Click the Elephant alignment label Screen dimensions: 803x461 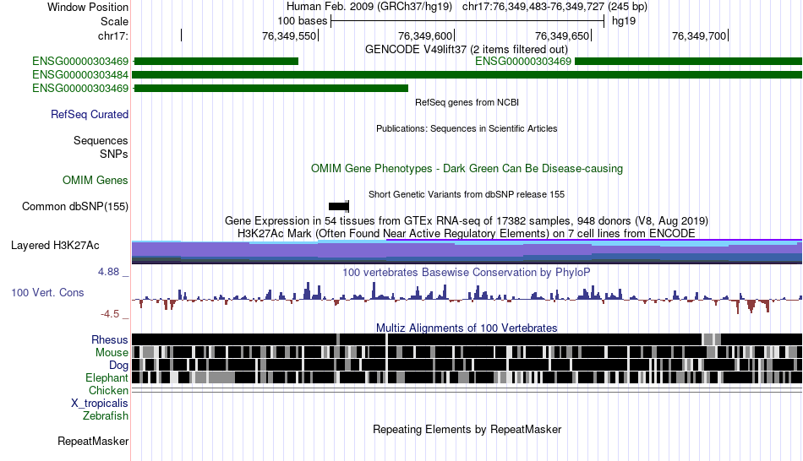(x=107, y=377)
